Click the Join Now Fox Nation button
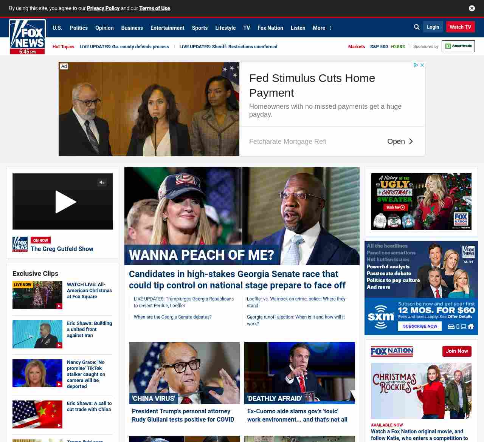484x442 pixels. click(456, 351)
